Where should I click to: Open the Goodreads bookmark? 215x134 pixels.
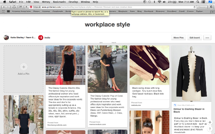point(58,11)
